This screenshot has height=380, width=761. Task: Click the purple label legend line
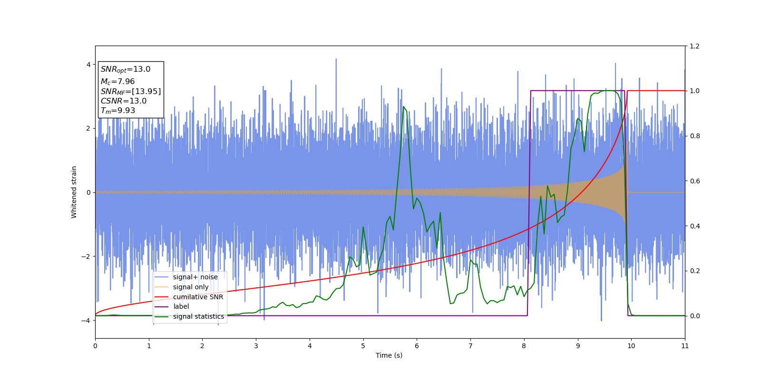click(x=162, y=307)
